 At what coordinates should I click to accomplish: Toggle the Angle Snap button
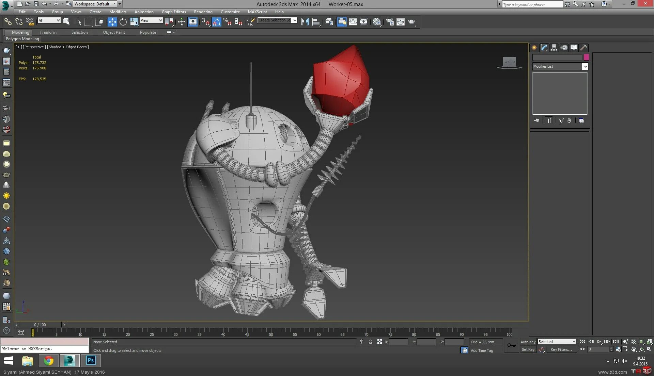pyautogui.click(x=217, y=22)
